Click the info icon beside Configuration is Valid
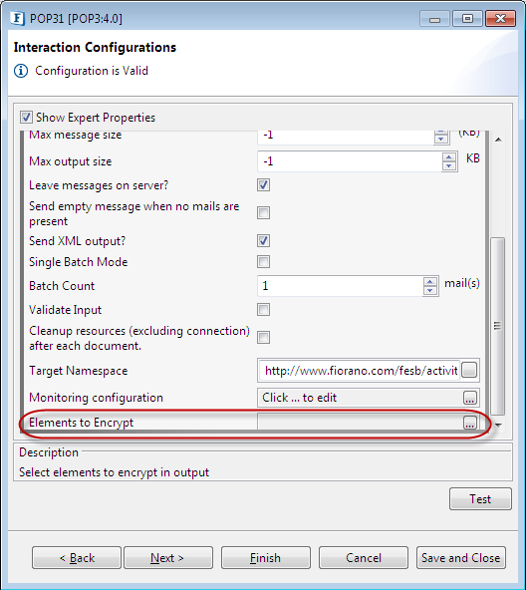 point(21,71)
